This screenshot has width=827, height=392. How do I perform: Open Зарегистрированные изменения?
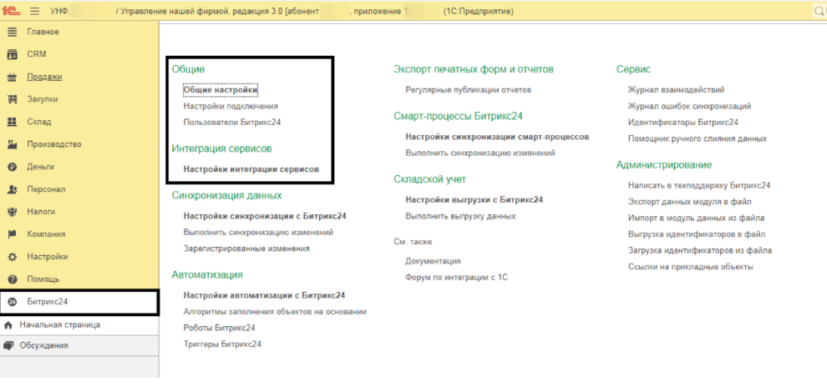[x=246, y=249]
